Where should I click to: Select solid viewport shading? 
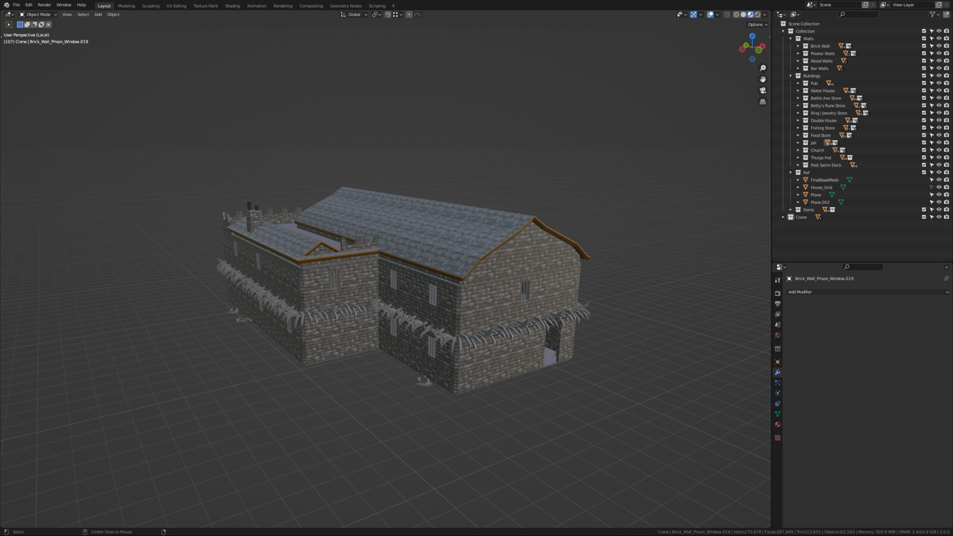coord(743,15)
